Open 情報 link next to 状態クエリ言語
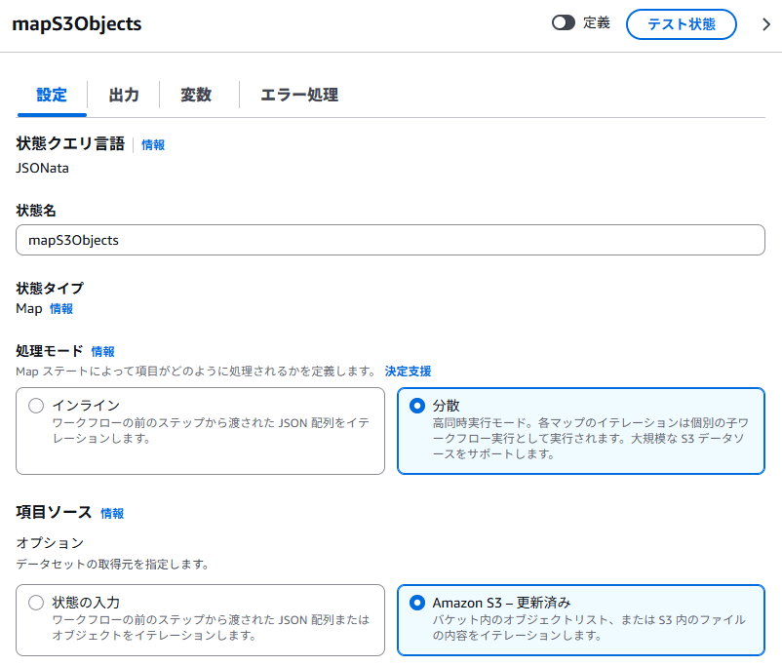The height and width of the screenshot is (666, 782). point(153,144)
